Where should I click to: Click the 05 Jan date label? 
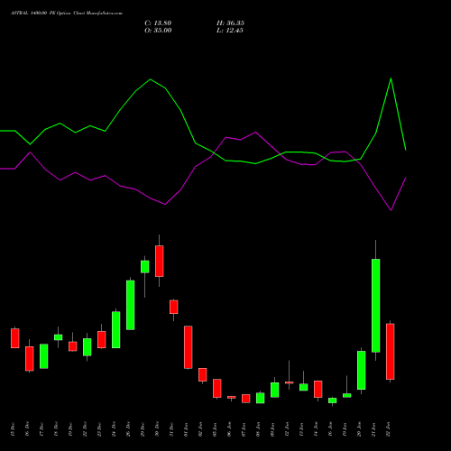pos(215,429)
